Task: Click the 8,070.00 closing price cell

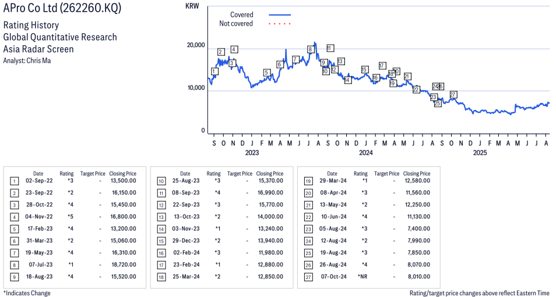Action: (419, 265)
